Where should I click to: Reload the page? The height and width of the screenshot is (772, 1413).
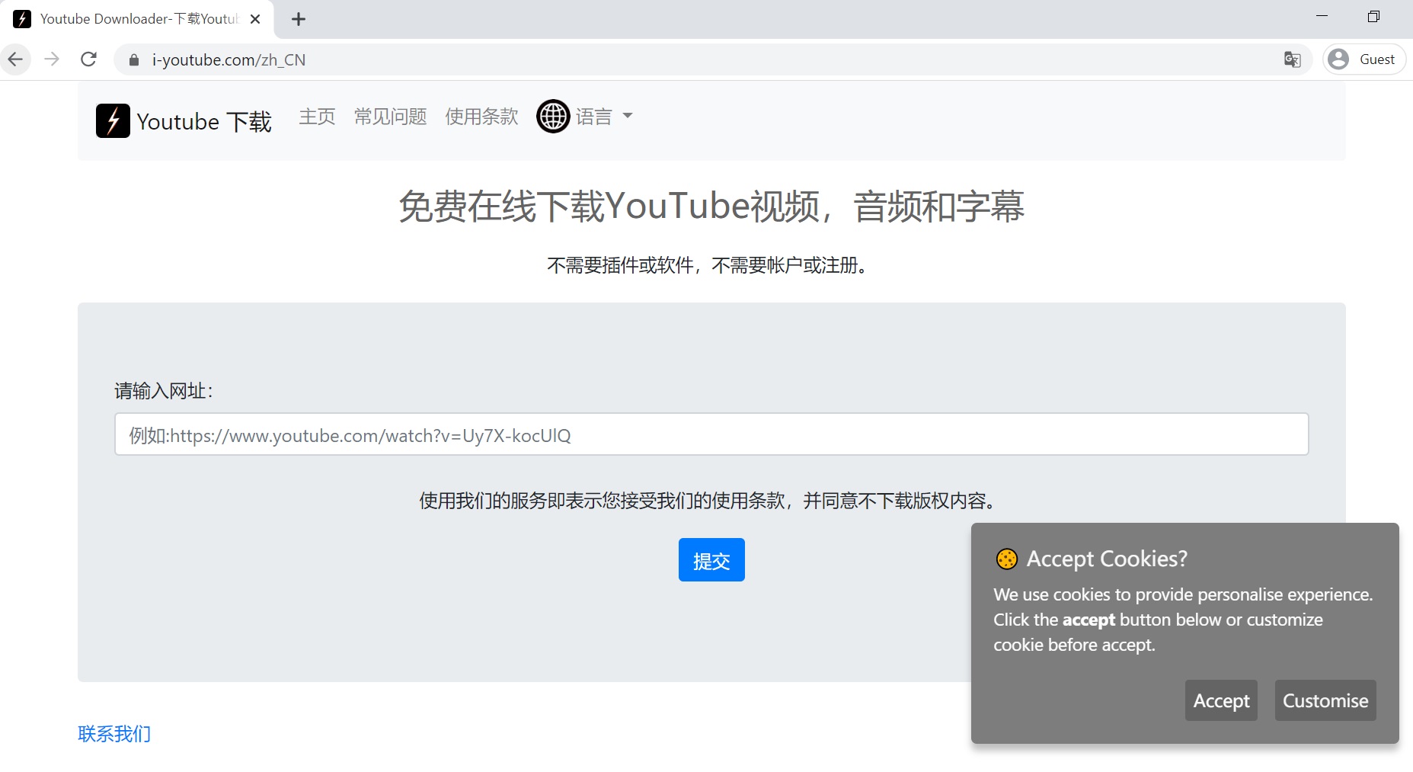[88, 59]
